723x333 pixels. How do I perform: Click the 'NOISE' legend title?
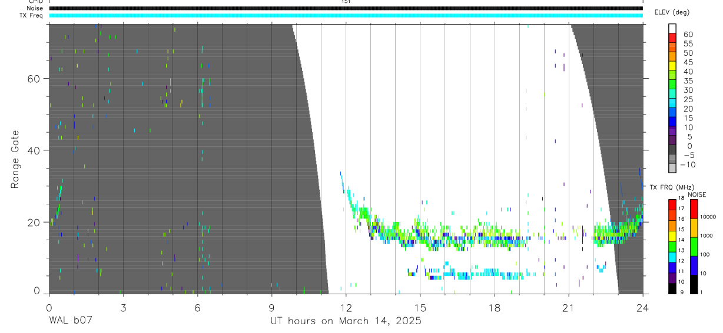697,194
